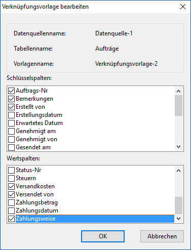
Task: Enable Zahlungsdatum as a value column
Action: click(11, 211)
